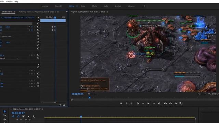This screenshot has width=219, height=123.
Task: Select the Effect Controls tab
Action: click(x=7, y=12)
